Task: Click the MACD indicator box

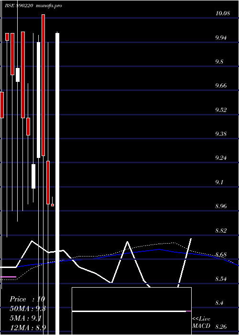Action: [131, 311]
